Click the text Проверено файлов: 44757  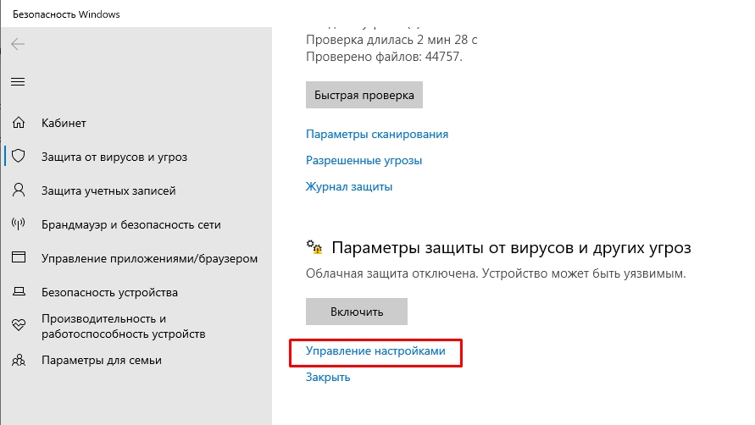384,57
